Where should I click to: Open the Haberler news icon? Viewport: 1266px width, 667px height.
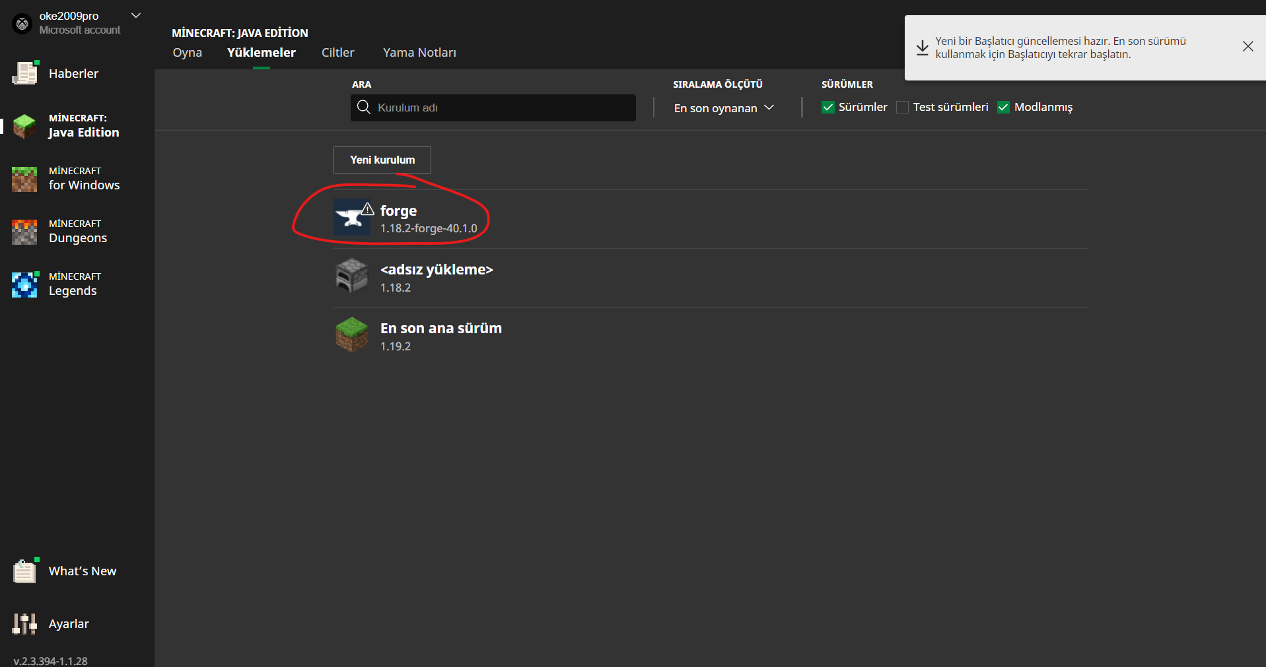(x=25, y=73)
